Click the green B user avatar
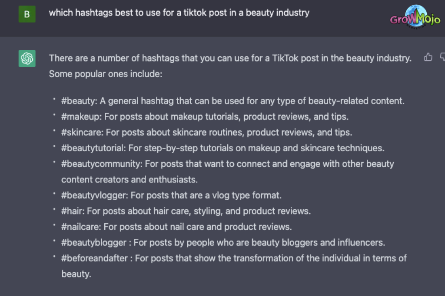The width and height of the screenshot is (445, 296). click(x=27, y=14)
